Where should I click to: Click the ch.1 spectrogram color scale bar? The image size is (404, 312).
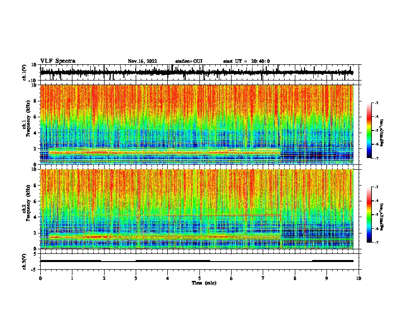point(369,131)
